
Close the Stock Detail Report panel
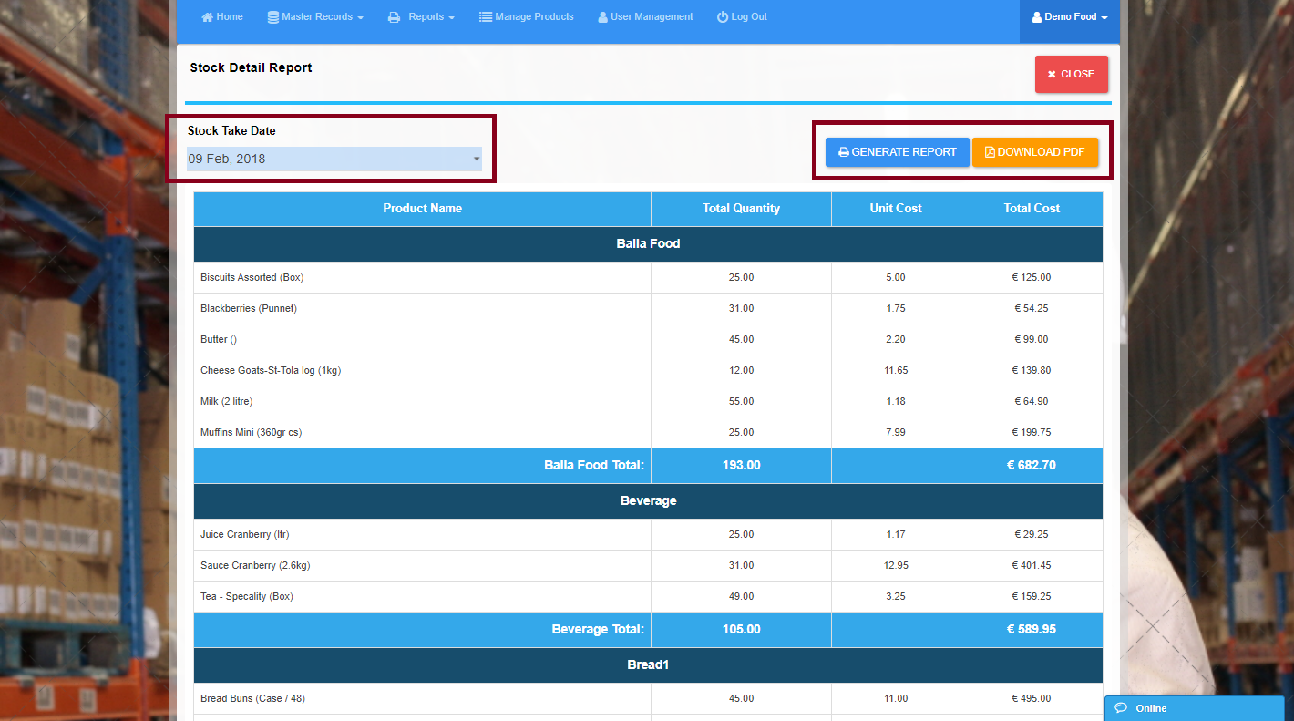[x=1071, y=74]
